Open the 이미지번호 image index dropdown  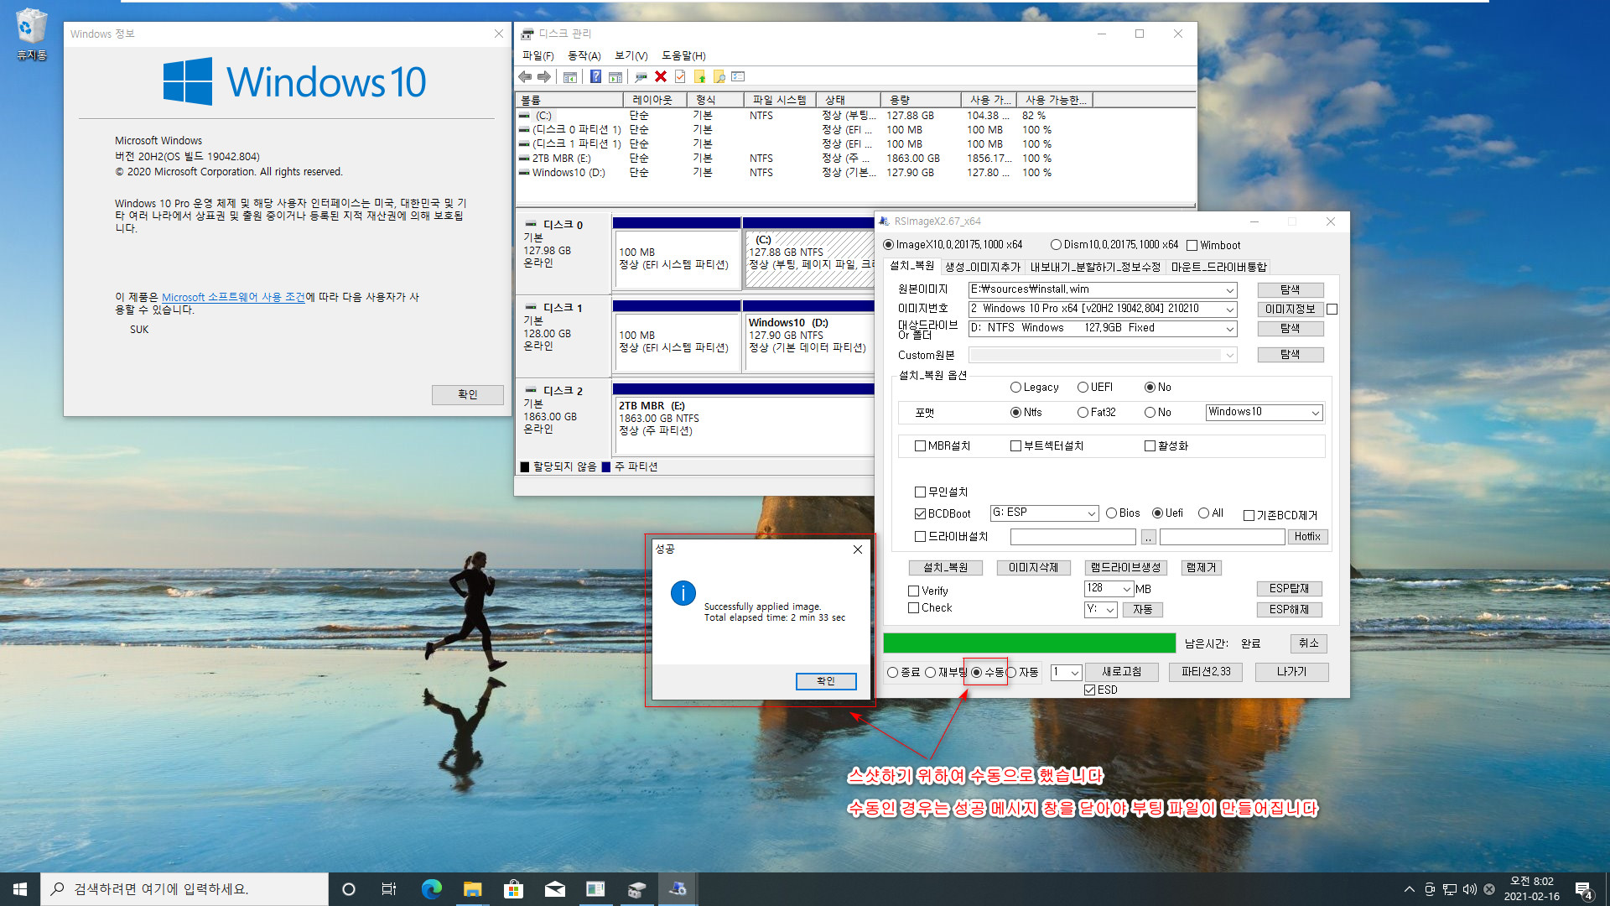tap(1230, 309)
